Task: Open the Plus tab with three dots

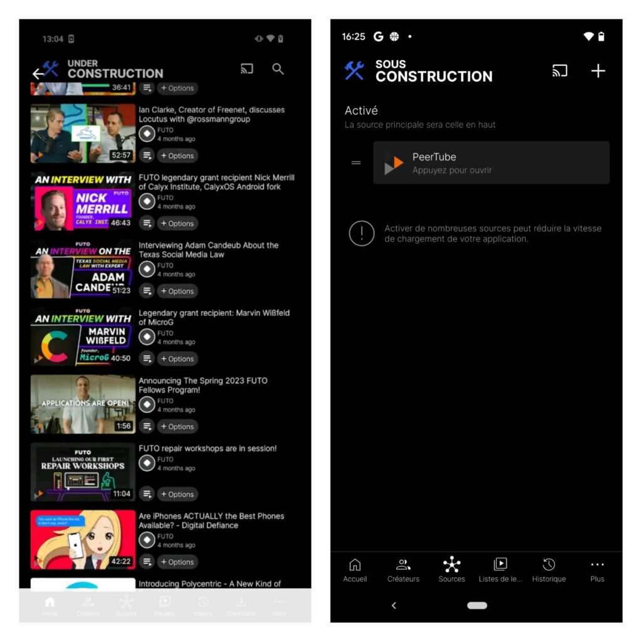Action: [x=597, y=571]
